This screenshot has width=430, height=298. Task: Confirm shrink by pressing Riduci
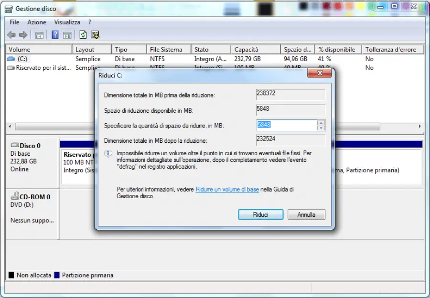click(260, 214)
